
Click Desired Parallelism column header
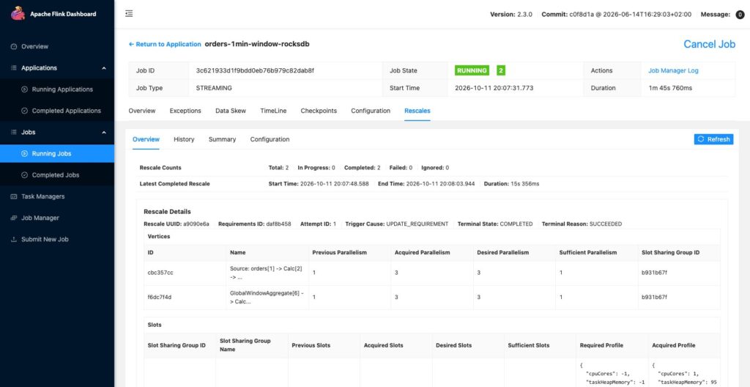tap(504, 252)
